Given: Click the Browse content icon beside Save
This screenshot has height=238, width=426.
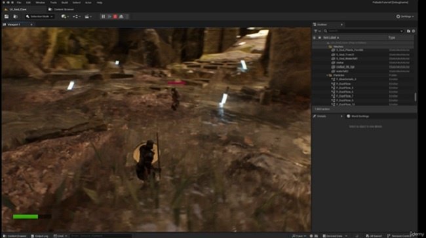Looking at the screenshot, I should (x=16, y=16).
